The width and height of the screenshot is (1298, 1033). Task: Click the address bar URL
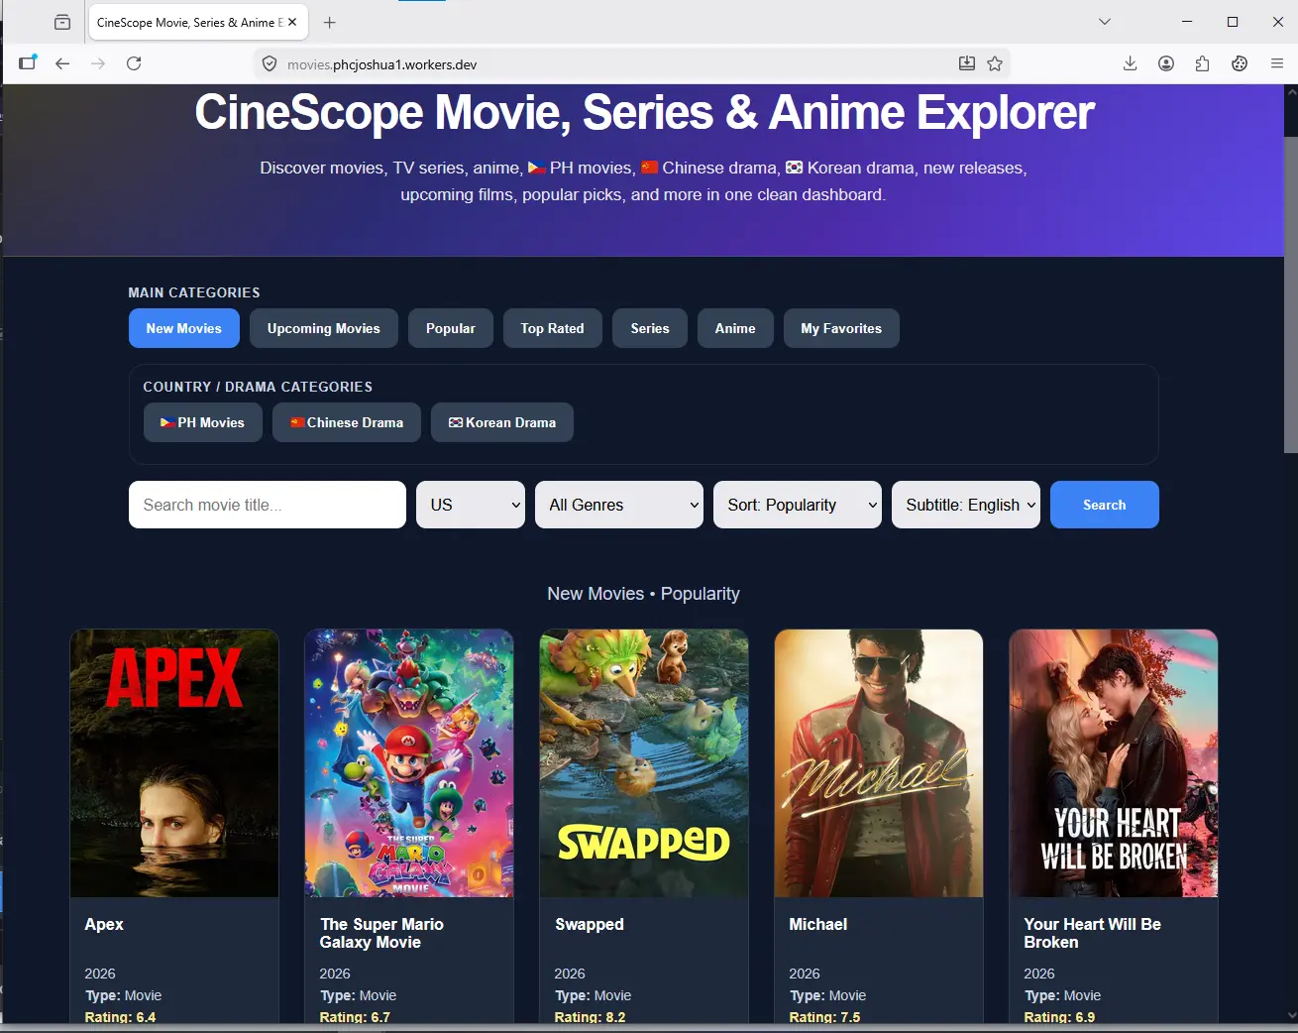coord(382,64)
